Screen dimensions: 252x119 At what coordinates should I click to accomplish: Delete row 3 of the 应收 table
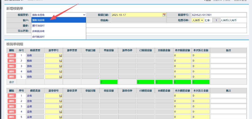12,106
